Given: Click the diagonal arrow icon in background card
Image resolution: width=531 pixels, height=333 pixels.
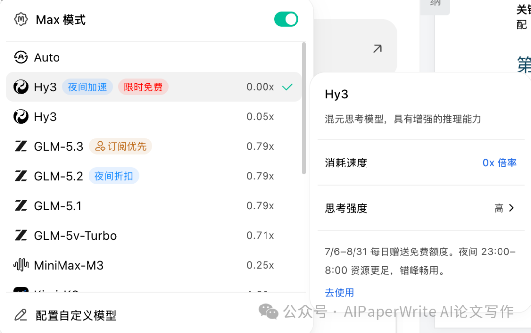Looking at the screenshot, I should click(377, 49).
